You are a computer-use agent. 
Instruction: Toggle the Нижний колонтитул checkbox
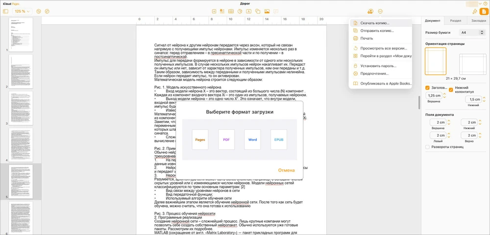[x=451, y=90]
